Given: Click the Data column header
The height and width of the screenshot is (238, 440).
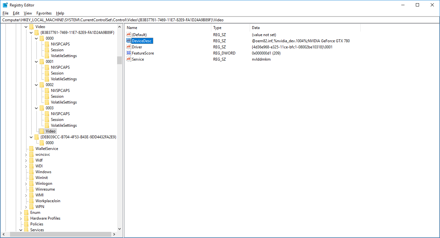Looking at the screenshot, I should pos(305,28).
